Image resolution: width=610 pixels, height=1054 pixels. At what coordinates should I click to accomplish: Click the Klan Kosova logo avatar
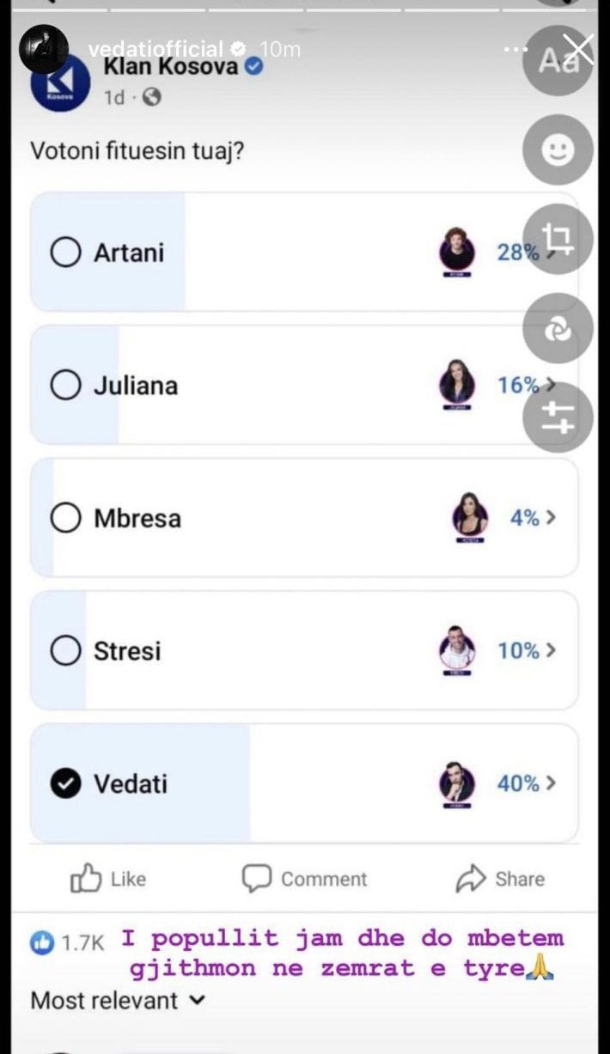coord(60,84)
